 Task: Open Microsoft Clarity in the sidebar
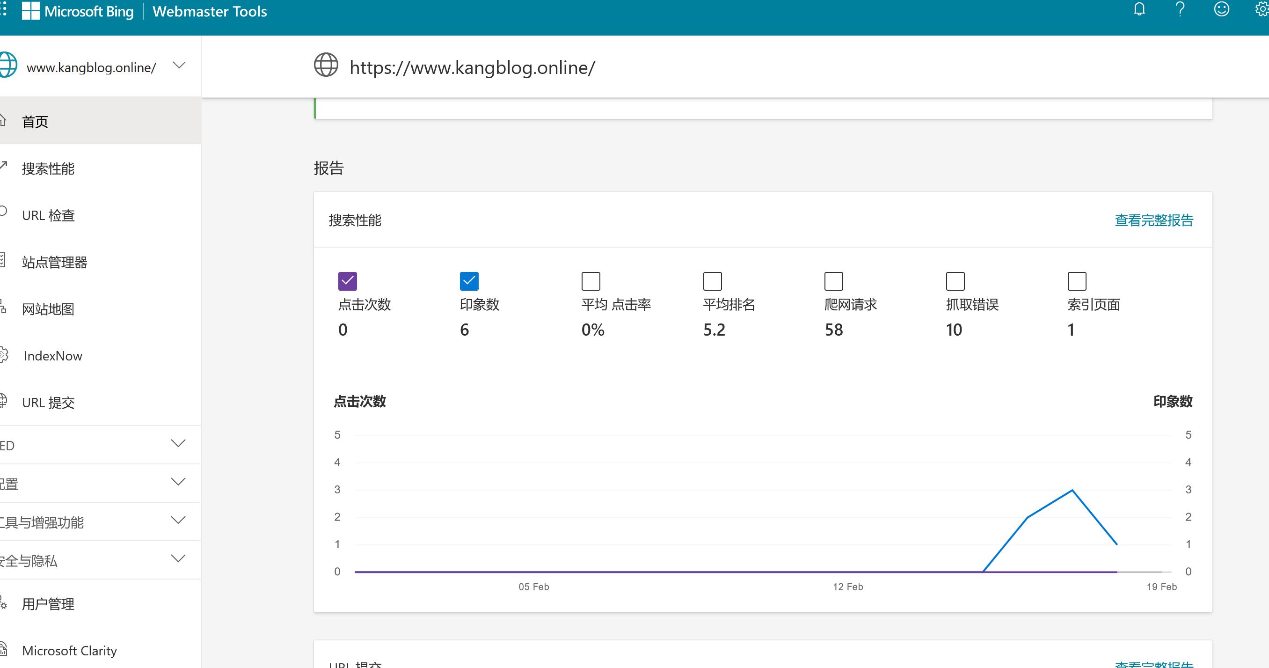101,650
